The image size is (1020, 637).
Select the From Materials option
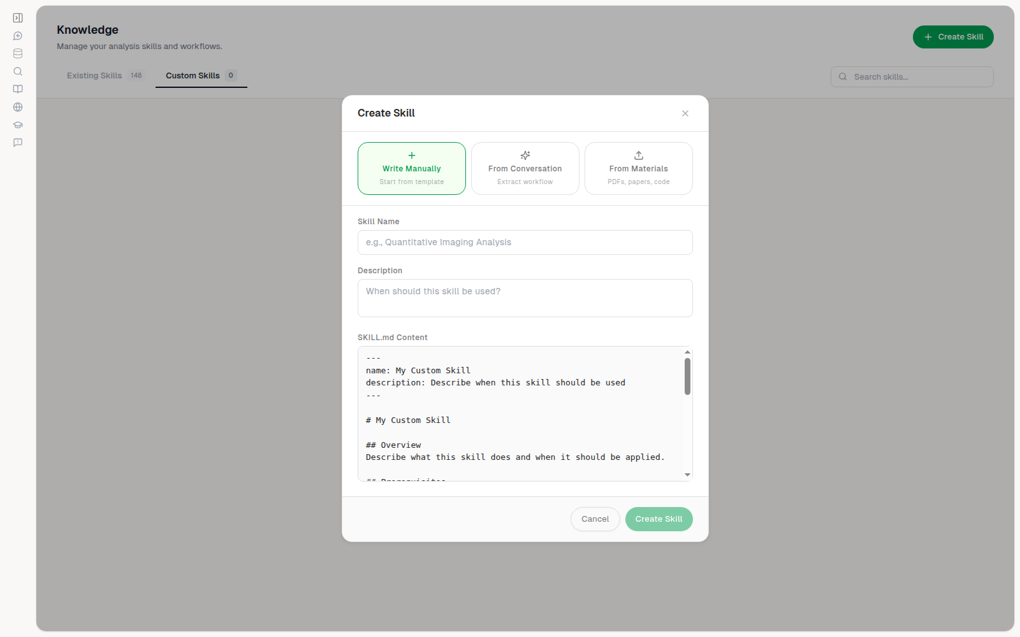[x=639, y=168]
